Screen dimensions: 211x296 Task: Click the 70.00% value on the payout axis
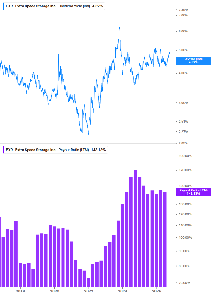pyautogui.click(x=185, y=283)
